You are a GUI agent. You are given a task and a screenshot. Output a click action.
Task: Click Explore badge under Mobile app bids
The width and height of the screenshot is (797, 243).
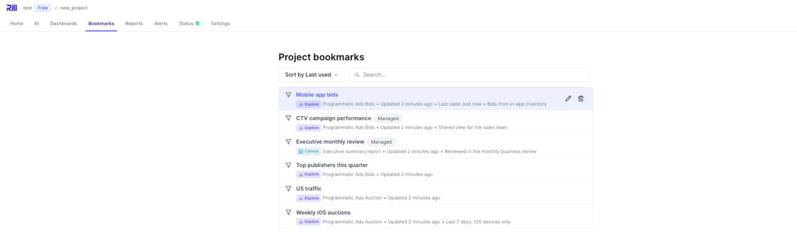coord(309,104)
